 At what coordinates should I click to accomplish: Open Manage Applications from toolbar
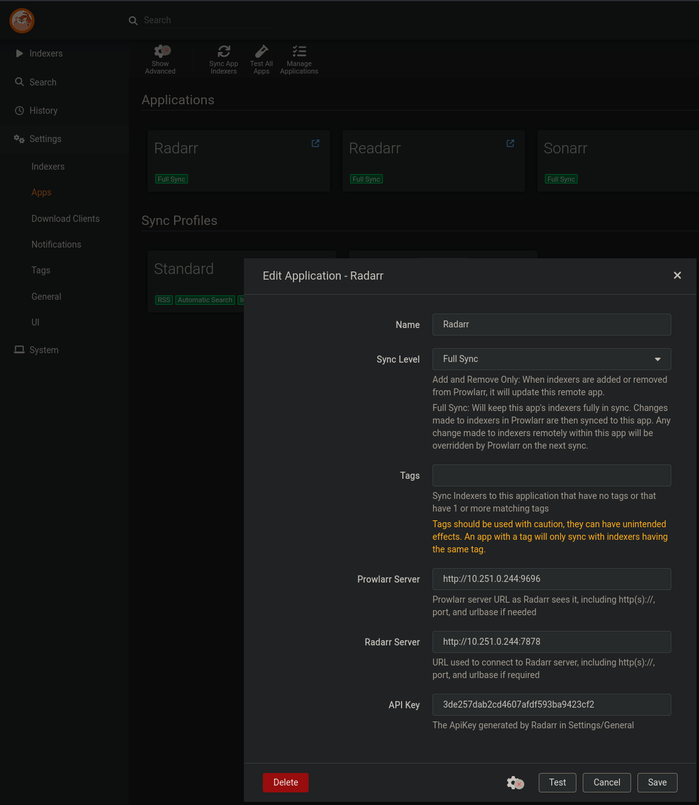click(x=299, y=60)
